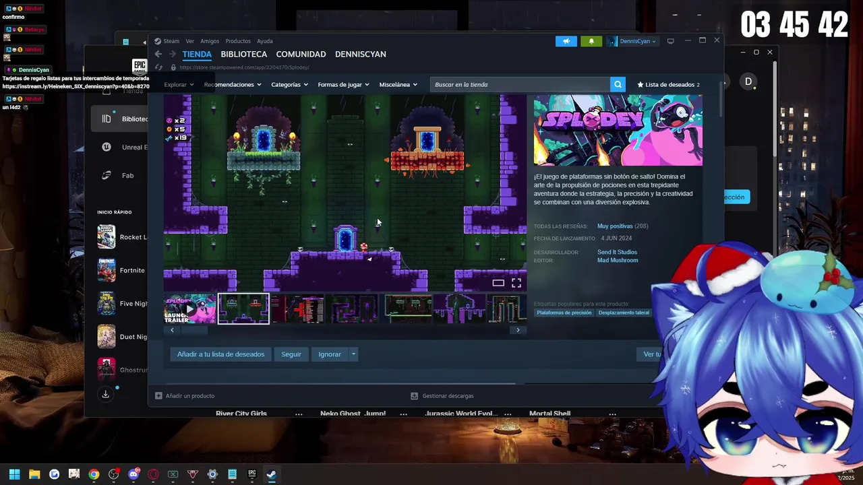
Task: Click the thumbnail strip scroll handle
Action: click(194, 330)
